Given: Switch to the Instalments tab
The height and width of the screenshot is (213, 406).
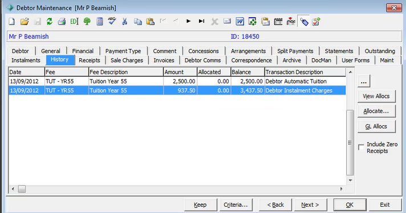Looking at the screenshot, I should click(x=26, y=60).
